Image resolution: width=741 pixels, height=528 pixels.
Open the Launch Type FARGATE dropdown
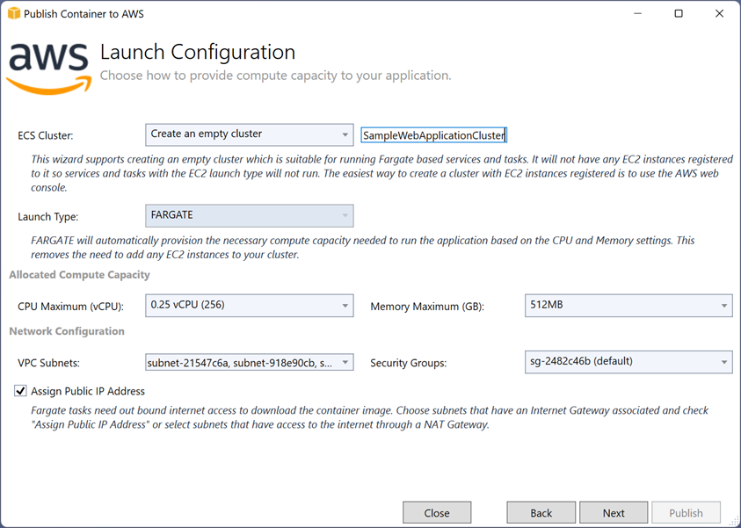click(249, 216)
